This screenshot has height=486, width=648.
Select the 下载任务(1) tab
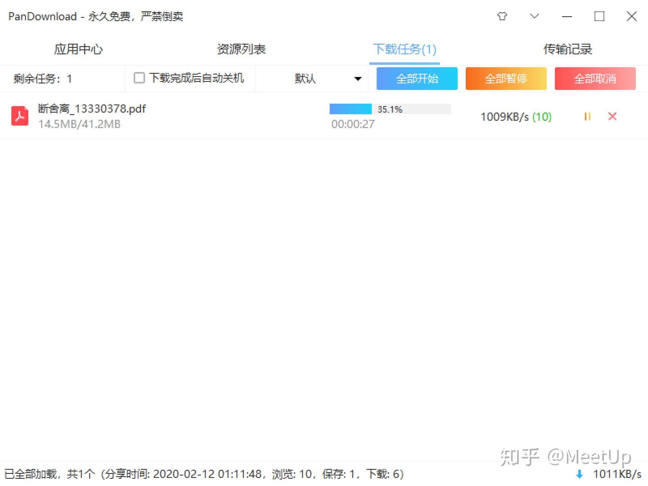point(405,49)
